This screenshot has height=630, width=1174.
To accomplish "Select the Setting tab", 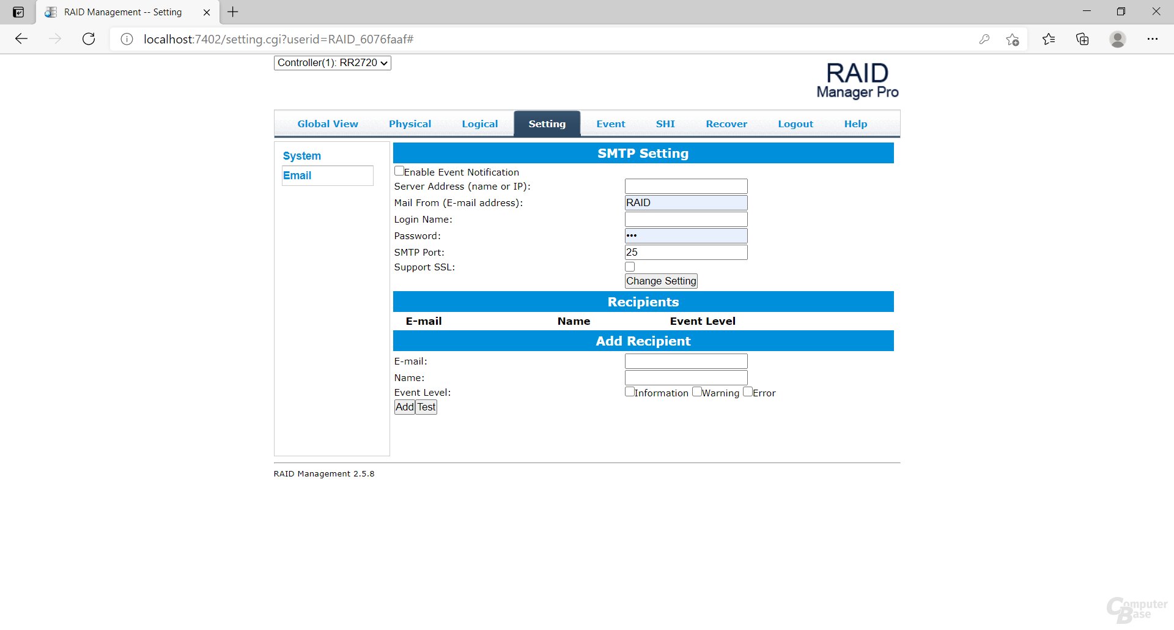I will pyautogui.click(x=547, y=124).
